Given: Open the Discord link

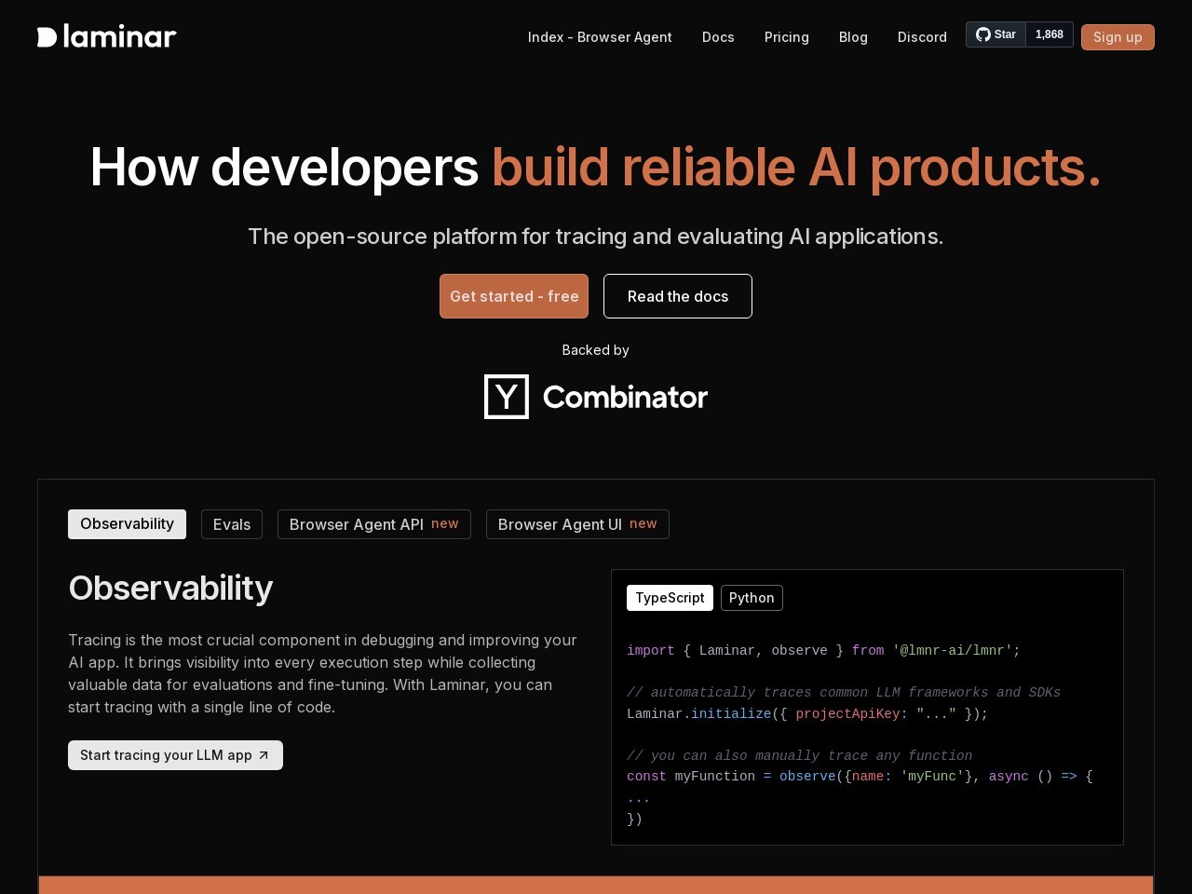Looking at the screenshot, I should (922, 37).
